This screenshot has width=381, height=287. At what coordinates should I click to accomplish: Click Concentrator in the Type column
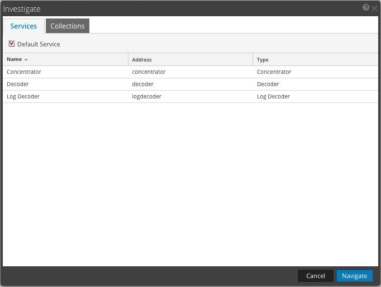(274, 72)
